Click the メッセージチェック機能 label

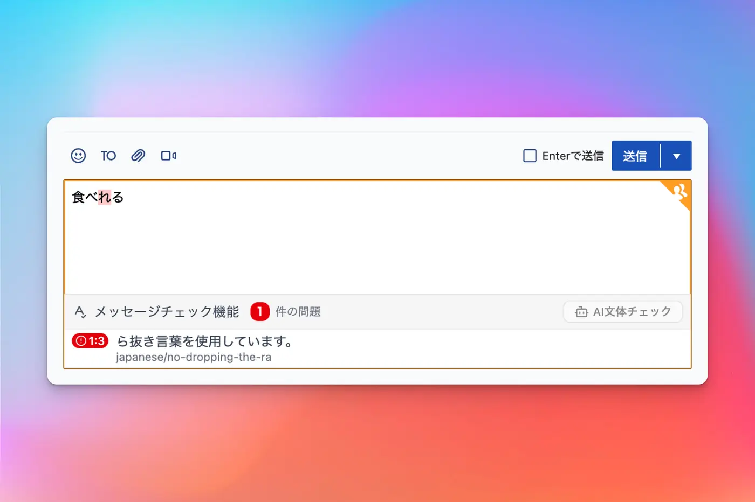pos(167,312)
